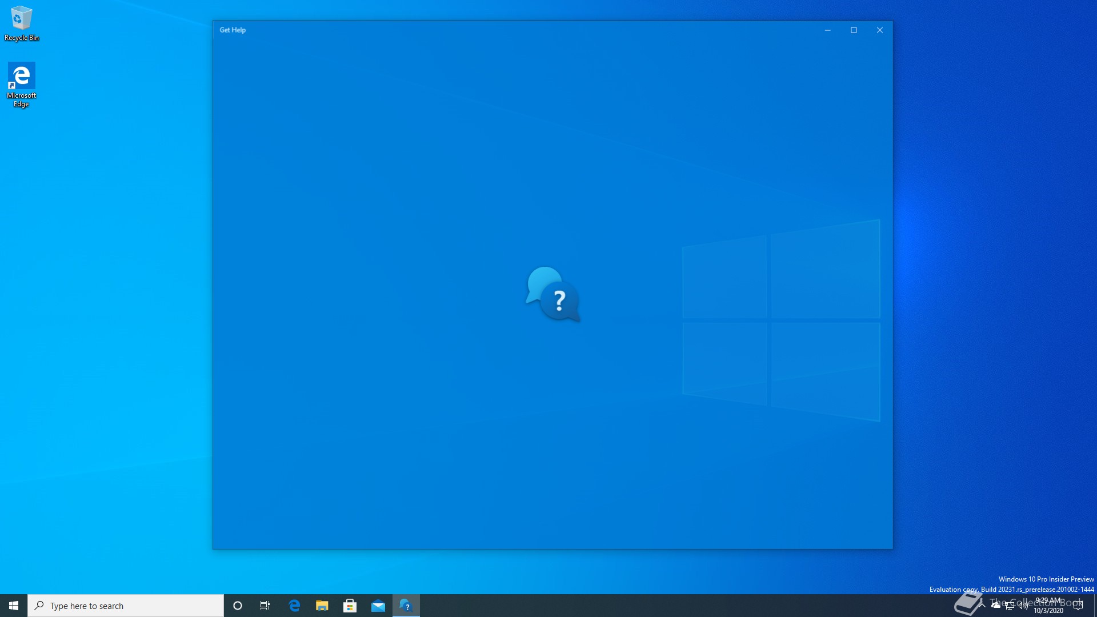
Task: Open the Windows Start menu
Action: (14, 606)
